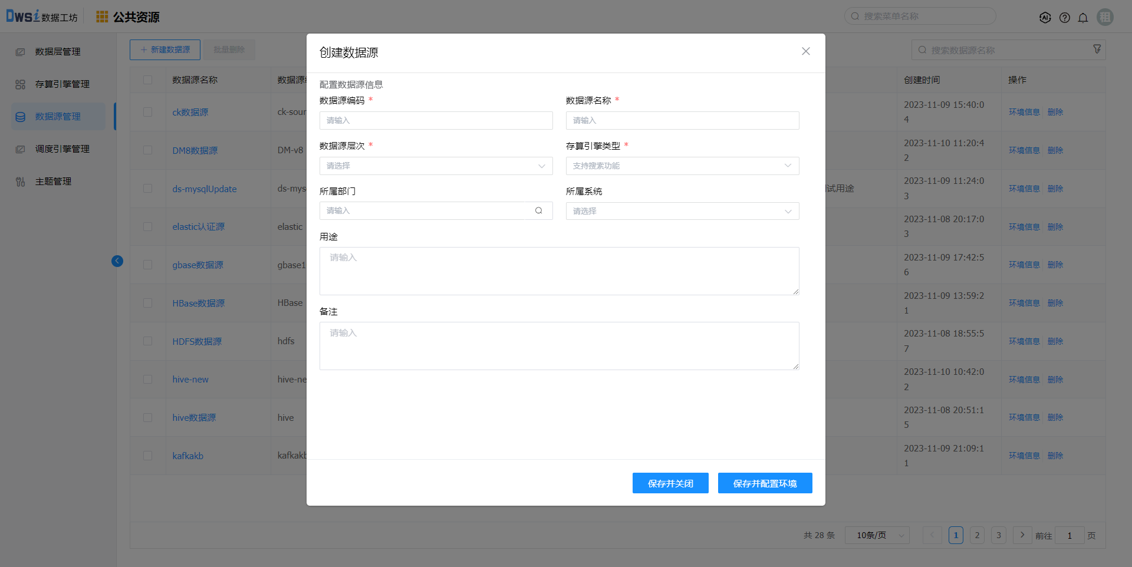Focus the 数据源编码 input field
Image resolution: width=1132 pixels, height=567 pixels.
tap(436, 121)
